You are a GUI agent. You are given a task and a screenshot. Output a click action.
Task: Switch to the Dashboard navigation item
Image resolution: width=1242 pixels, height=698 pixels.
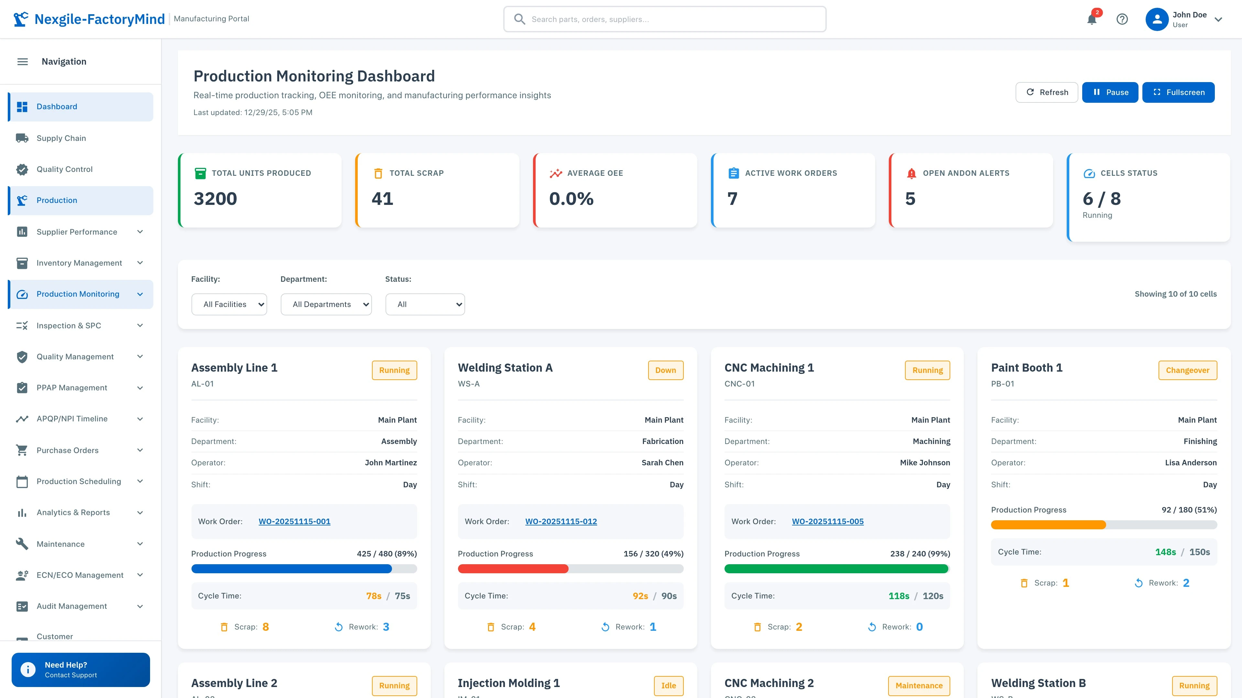[57, 106]
